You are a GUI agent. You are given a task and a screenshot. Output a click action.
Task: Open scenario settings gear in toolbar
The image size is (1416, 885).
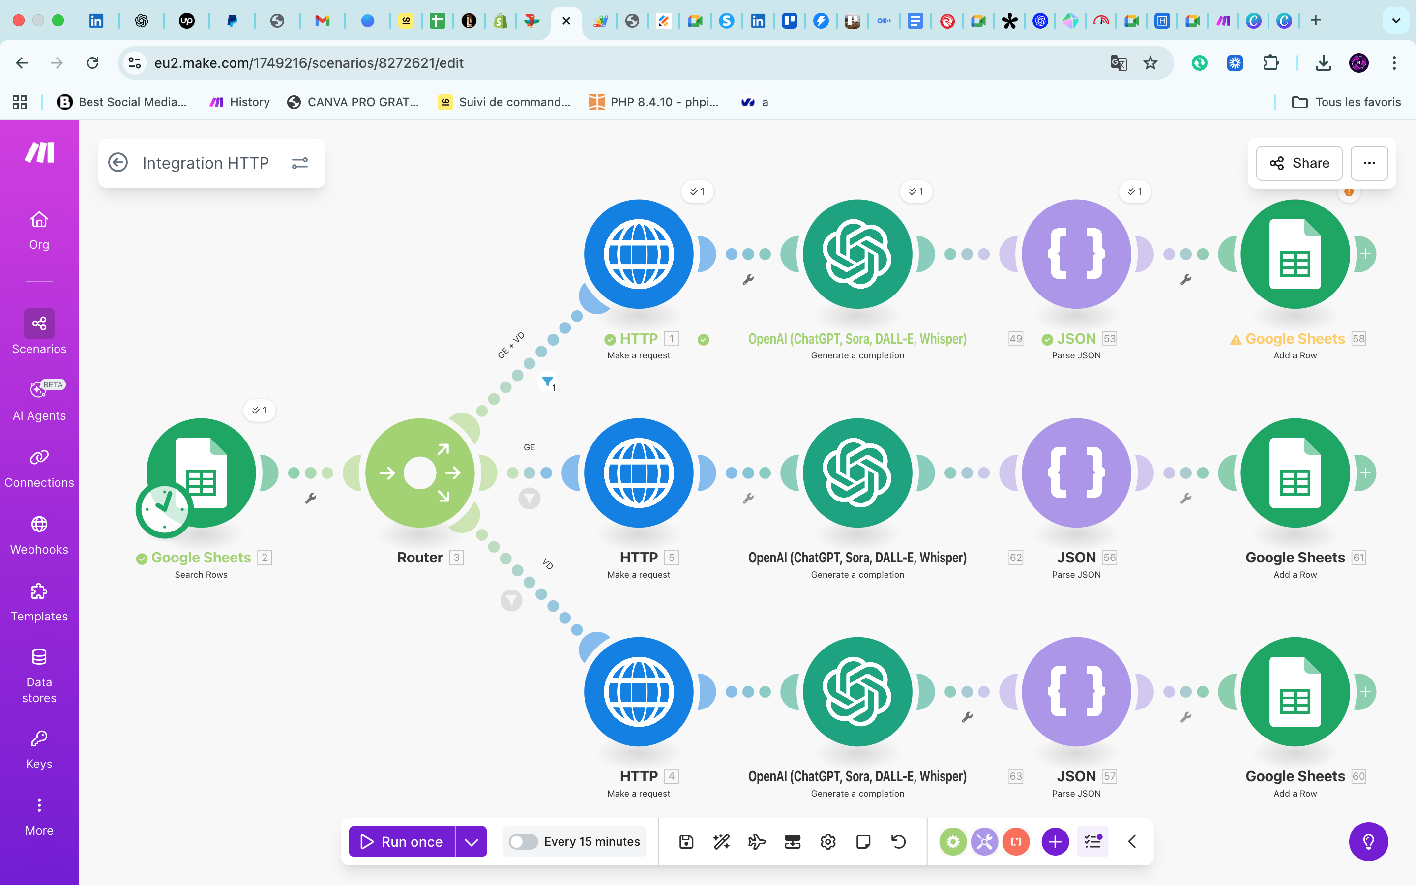[827, 842]
